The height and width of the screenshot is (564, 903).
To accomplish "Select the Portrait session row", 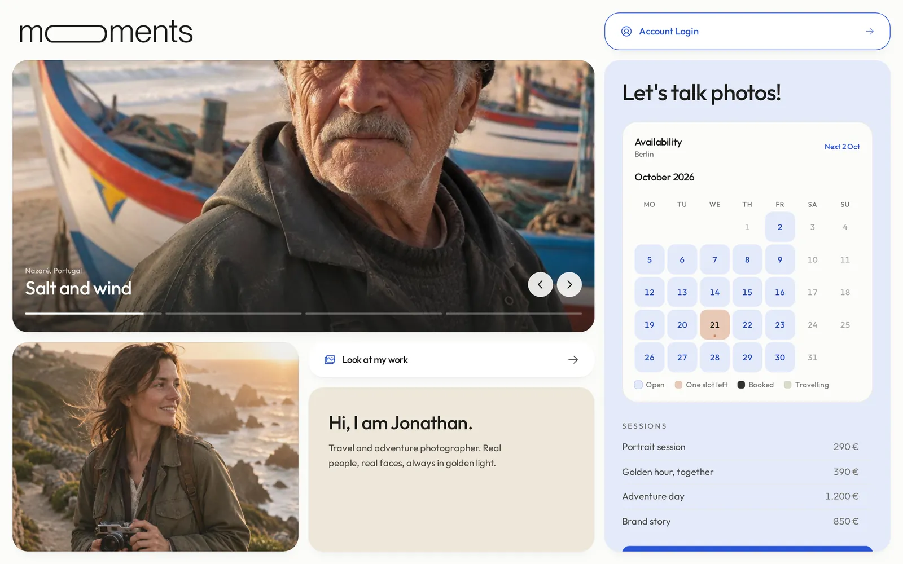I will coord(740,447).
